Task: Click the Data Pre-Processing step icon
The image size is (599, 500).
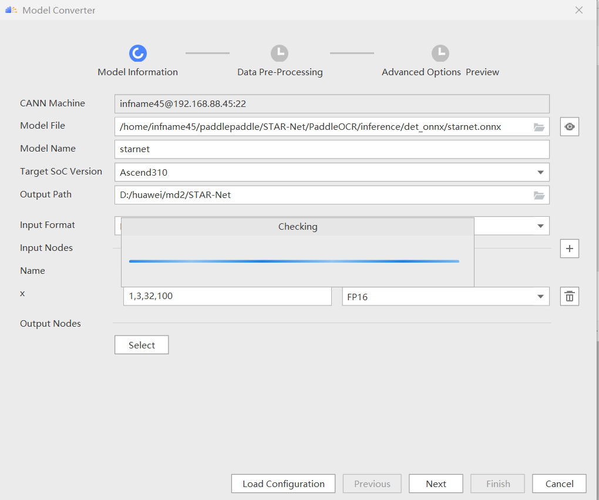Action: point(280,53)
